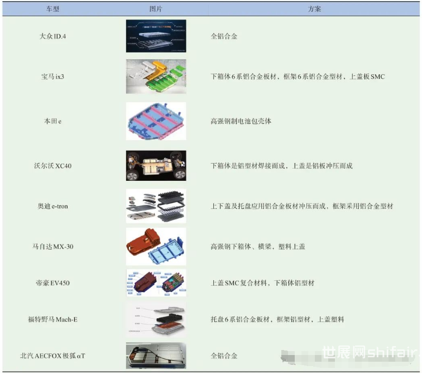Select the 本田 e battery housing image

(x=156, y=121)
